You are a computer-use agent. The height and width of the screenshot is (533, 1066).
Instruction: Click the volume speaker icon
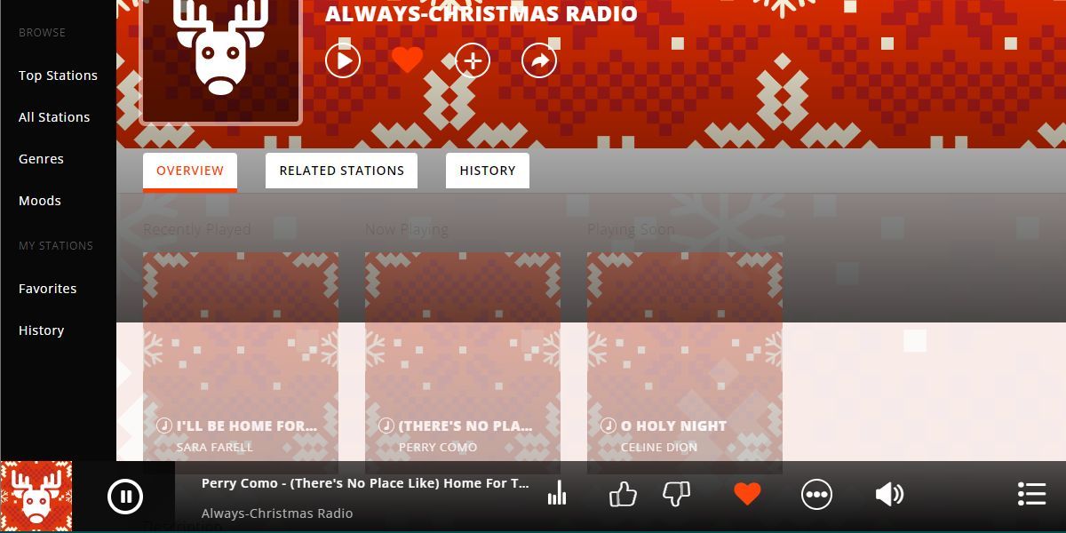pyautogui.click(x=889, y=494)
